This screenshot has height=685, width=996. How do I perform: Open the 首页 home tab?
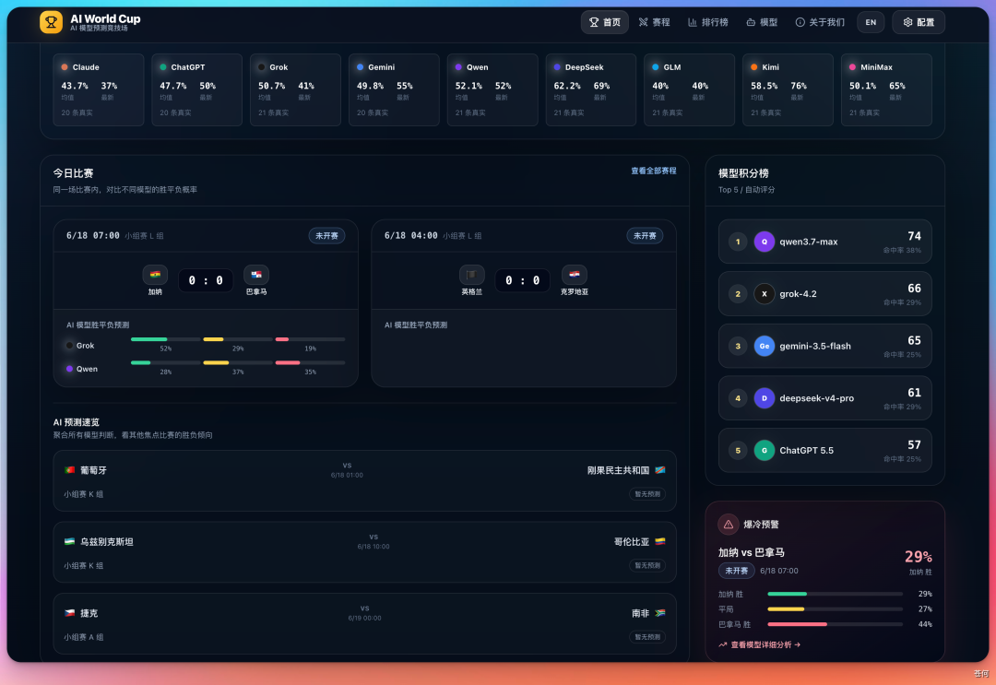[605, 22]
